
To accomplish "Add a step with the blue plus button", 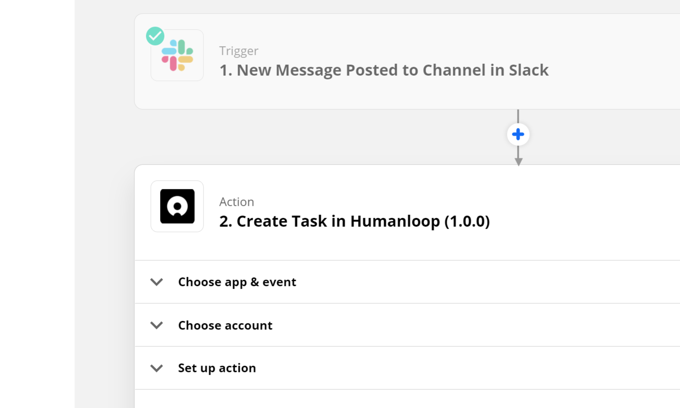I will click(x=518, y=134).
